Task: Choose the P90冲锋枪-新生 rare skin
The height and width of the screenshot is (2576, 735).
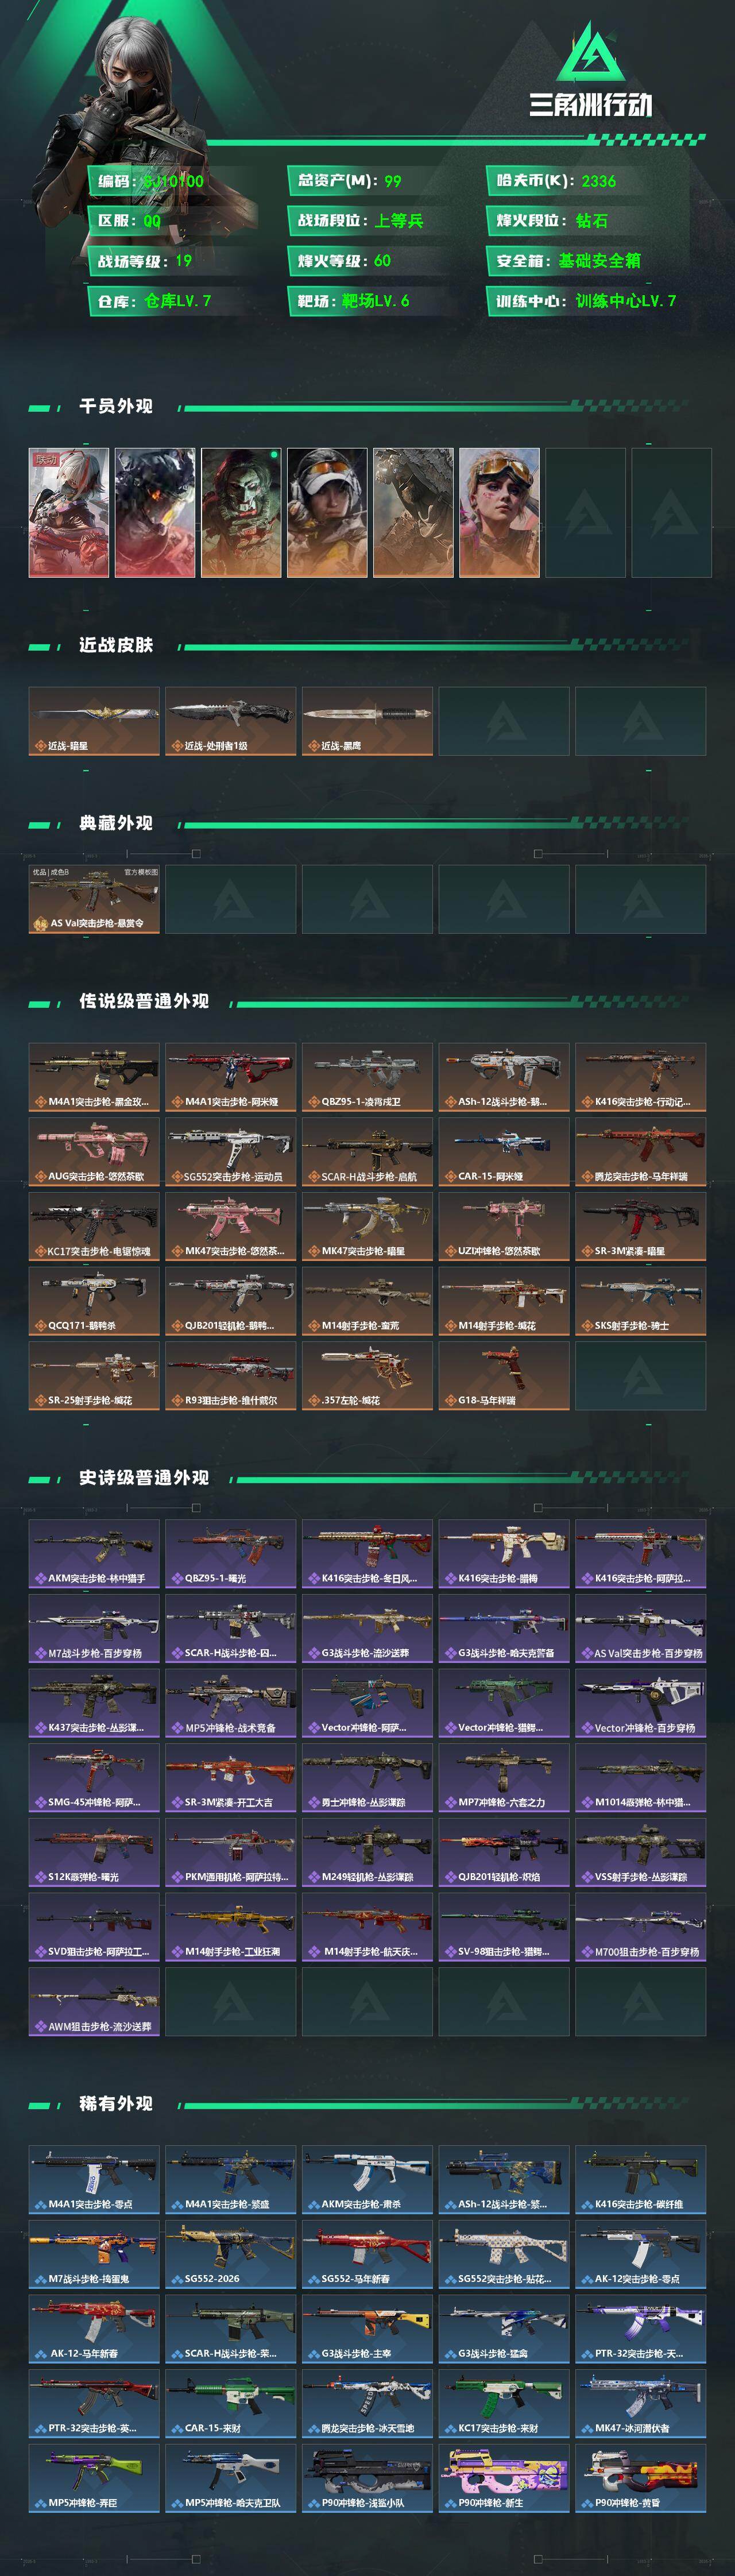Action: click(x=504, y=2478)
